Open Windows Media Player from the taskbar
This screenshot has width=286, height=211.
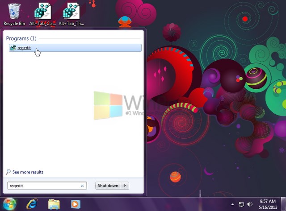click(x=76, y=204)
